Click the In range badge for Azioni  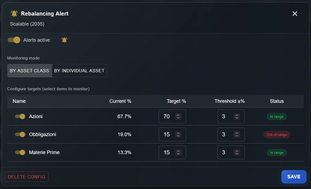[277, 116]
